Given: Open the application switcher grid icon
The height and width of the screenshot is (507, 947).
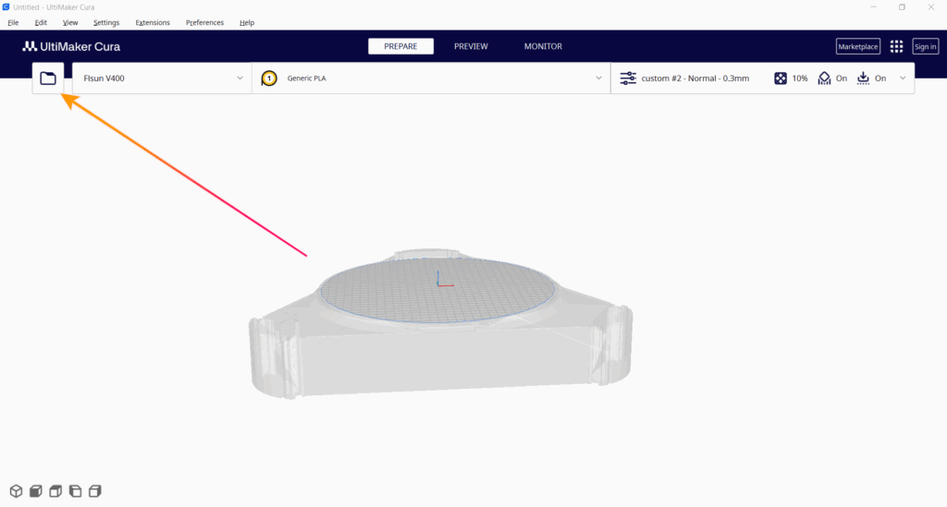Looking at the screenshot, I should (x=896, y=46).
